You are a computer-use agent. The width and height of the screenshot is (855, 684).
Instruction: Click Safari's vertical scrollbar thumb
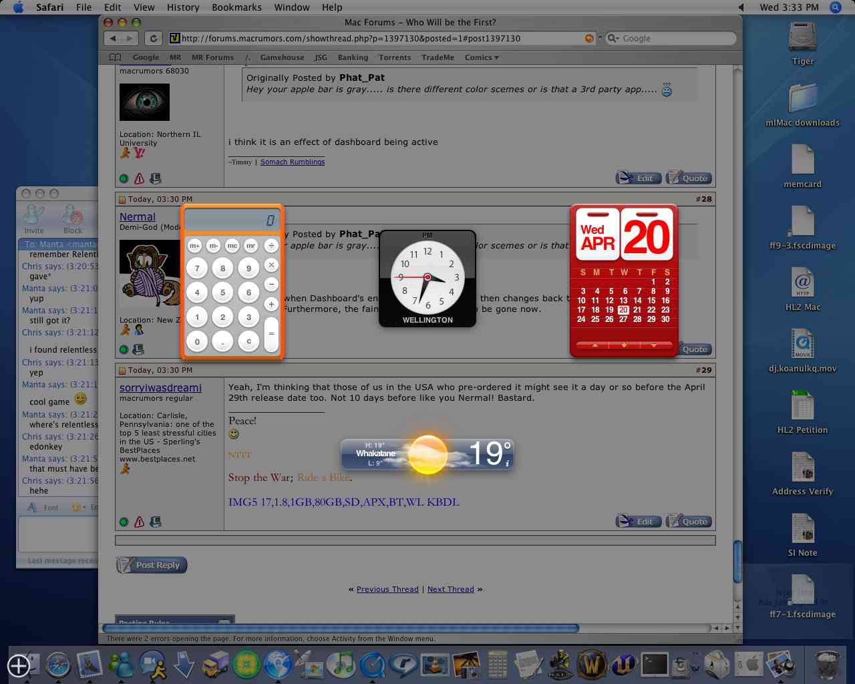pos(737,561)
